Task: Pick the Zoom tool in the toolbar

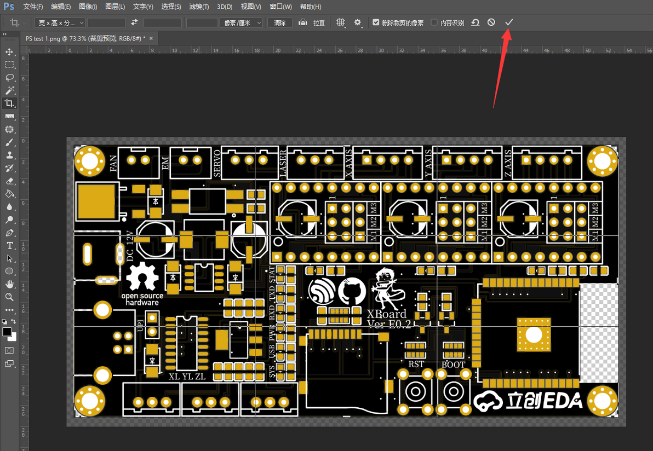Action: tap(9, 297)
